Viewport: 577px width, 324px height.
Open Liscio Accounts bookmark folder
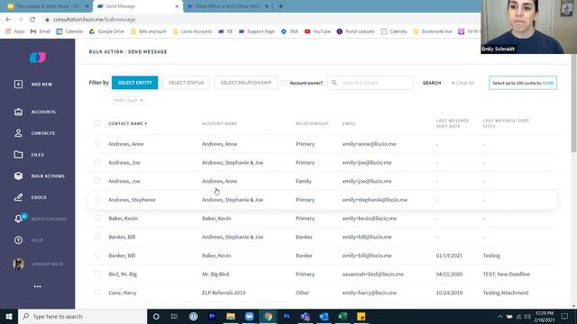point(192,31)
